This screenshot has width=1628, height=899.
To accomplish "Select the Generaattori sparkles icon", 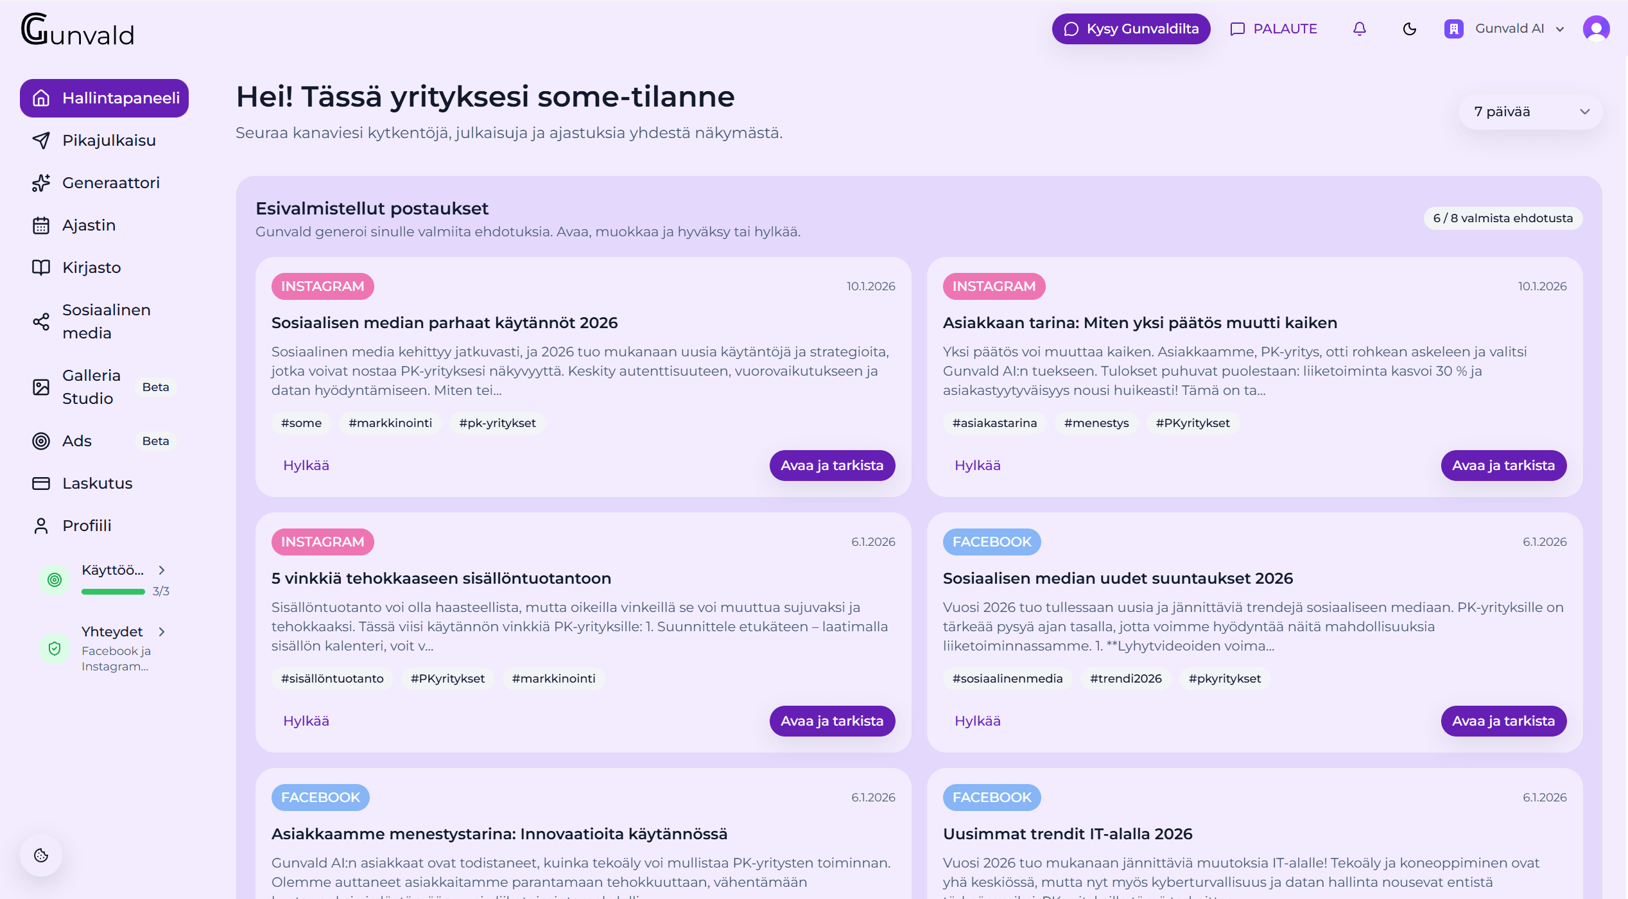I will (x=40, y=183).
